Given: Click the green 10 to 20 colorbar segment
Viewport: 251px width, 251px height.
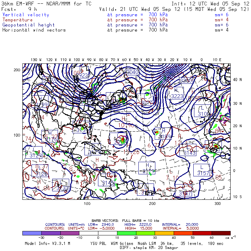Looking at the screenshot, I should pos(127,233).
